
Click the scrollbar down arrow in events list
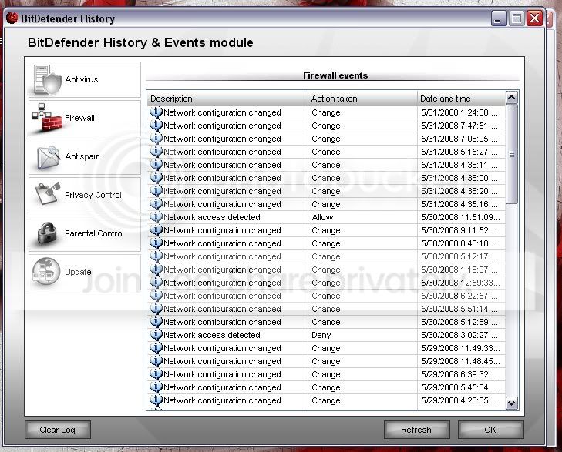point(512,403)
